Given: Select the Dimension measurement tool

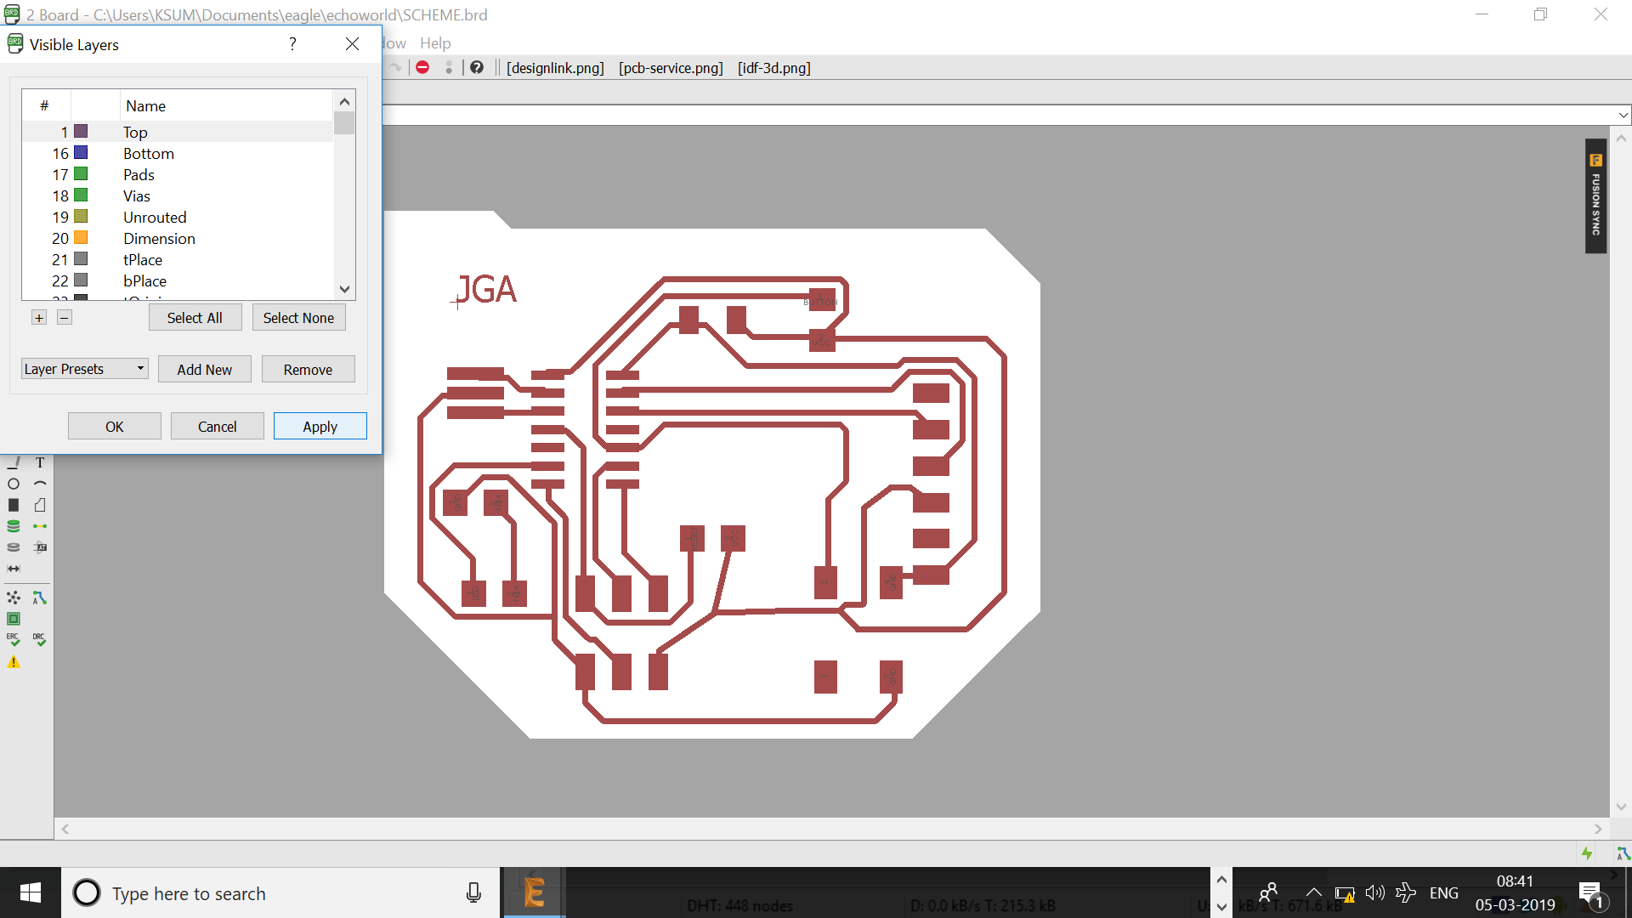Looking at the screenshot, I should click(14, 569).
